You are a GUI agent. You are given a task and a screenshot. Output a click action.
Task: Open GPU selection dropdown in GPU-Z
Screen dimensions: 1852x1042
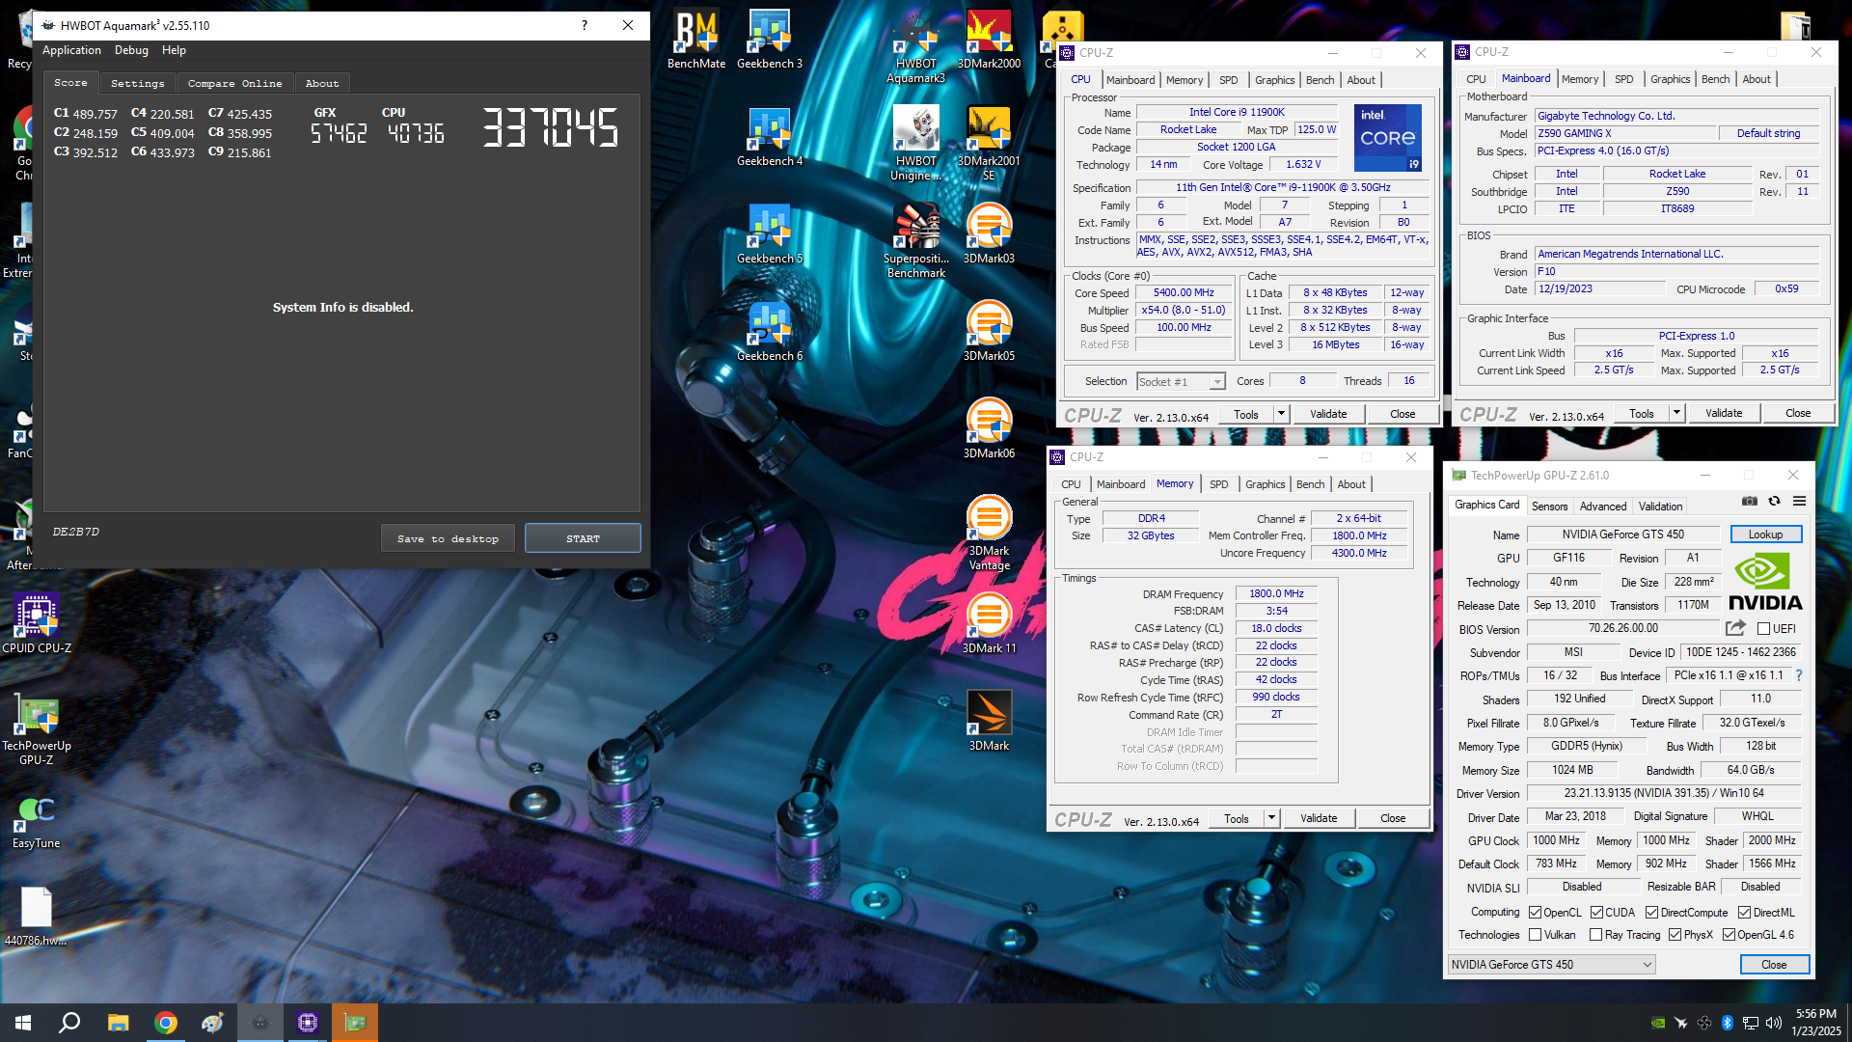click(x=1551, y=965)
